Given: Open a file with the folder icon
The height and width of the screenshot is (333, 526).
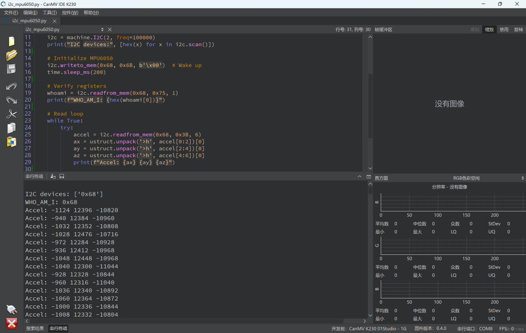Looking at the screenshot, I should [12, 55].
